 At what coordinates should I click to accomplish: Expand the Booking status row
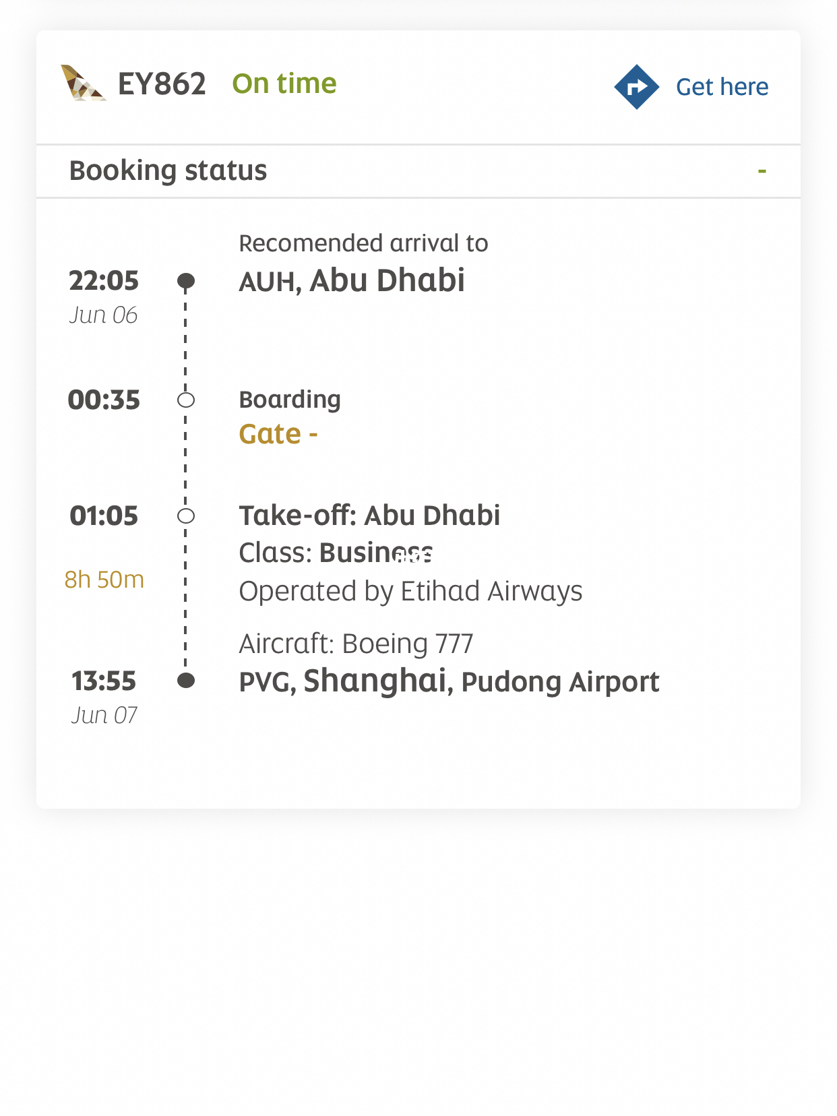point(418,171)
